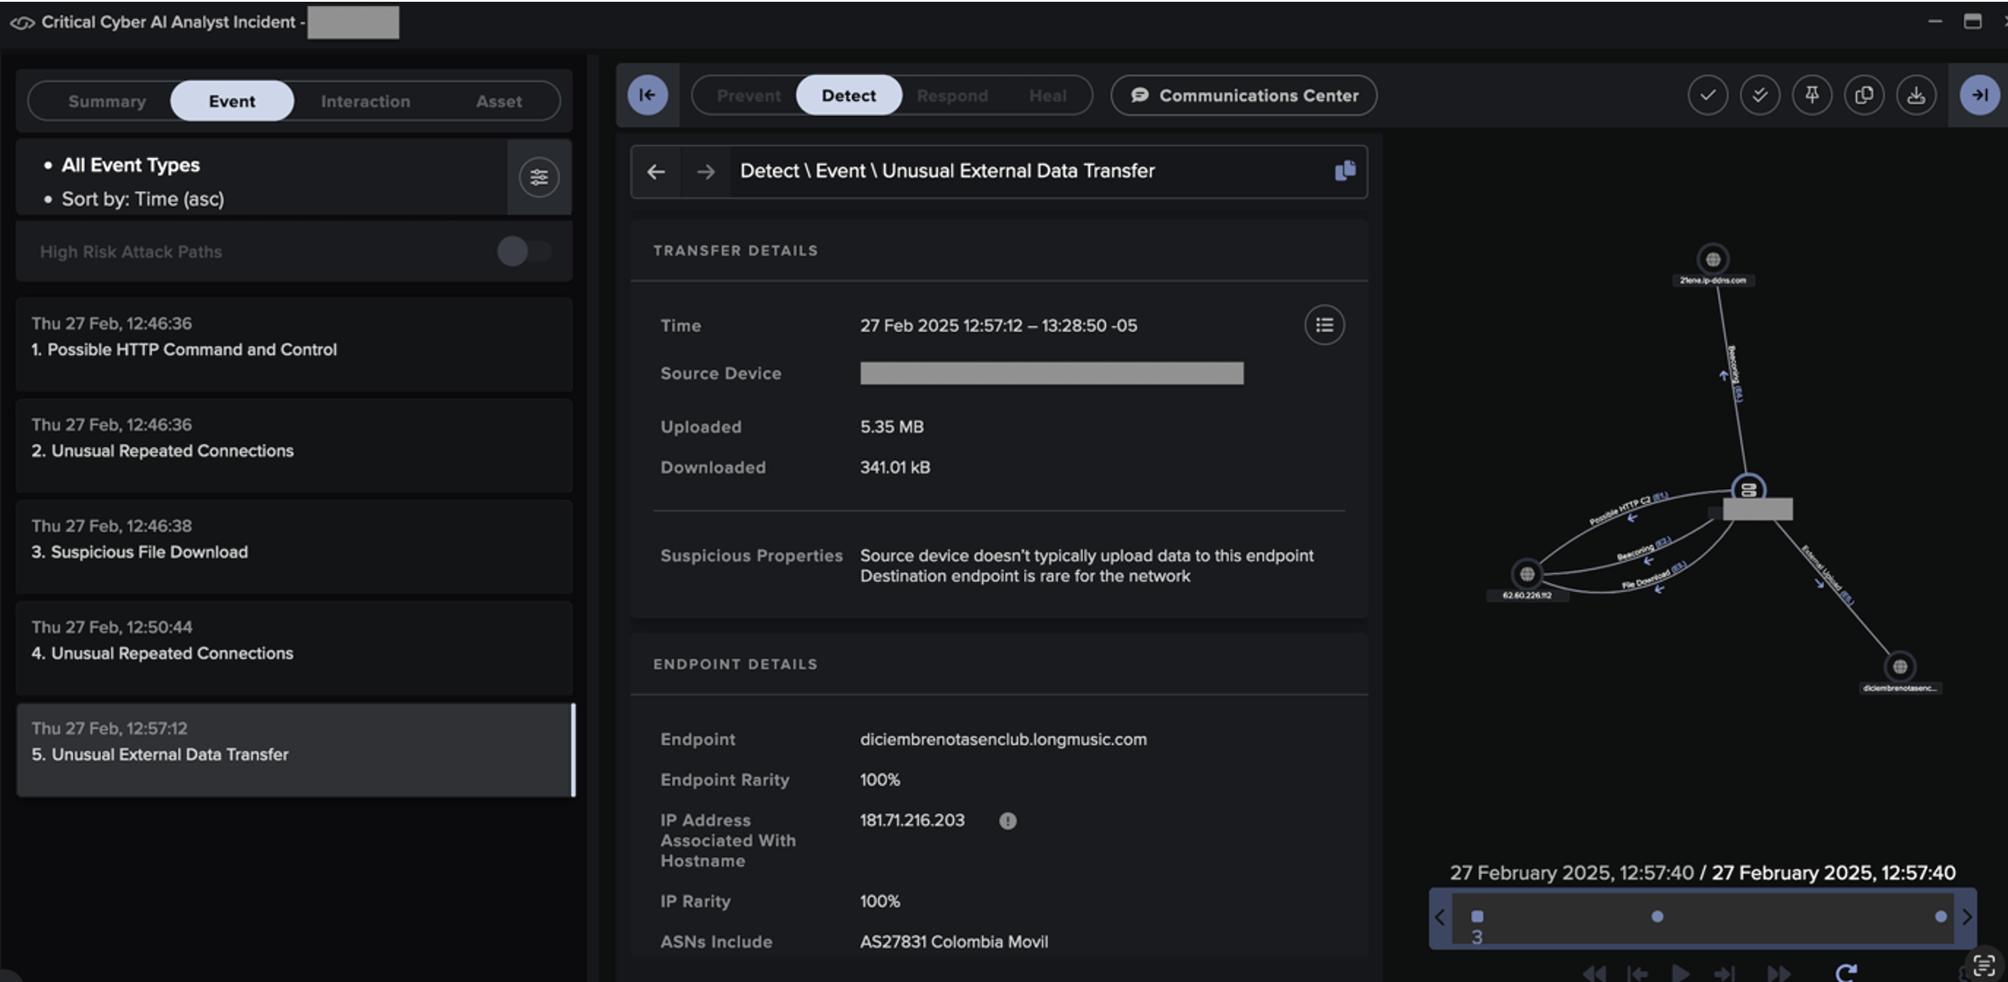This screenshot has width=2008, height=982.
Task: Click the redacted Source Device value
Action: click(1051, 373)
